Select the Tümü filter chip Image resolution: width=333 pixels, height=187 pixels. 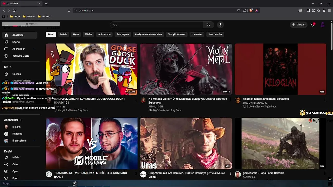coord(51,34)
